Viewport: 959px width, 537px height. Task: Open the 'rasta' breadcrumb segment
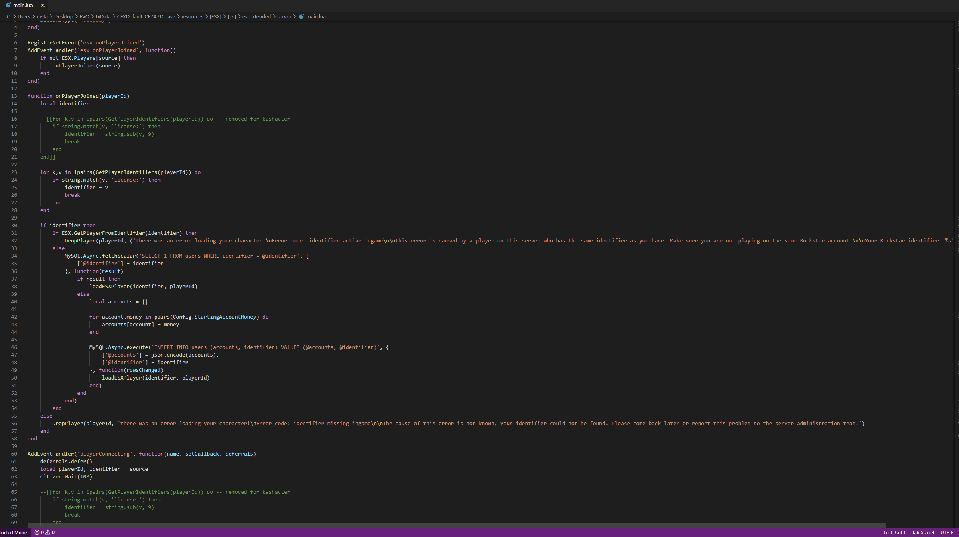[x=42, y=16]
